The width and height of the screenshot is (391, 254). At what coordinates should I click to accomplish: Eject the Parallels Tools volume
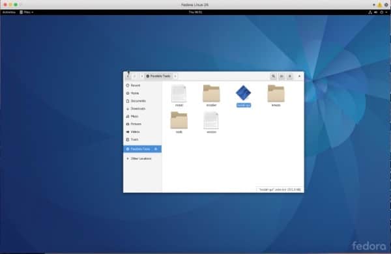click(156, 149)
